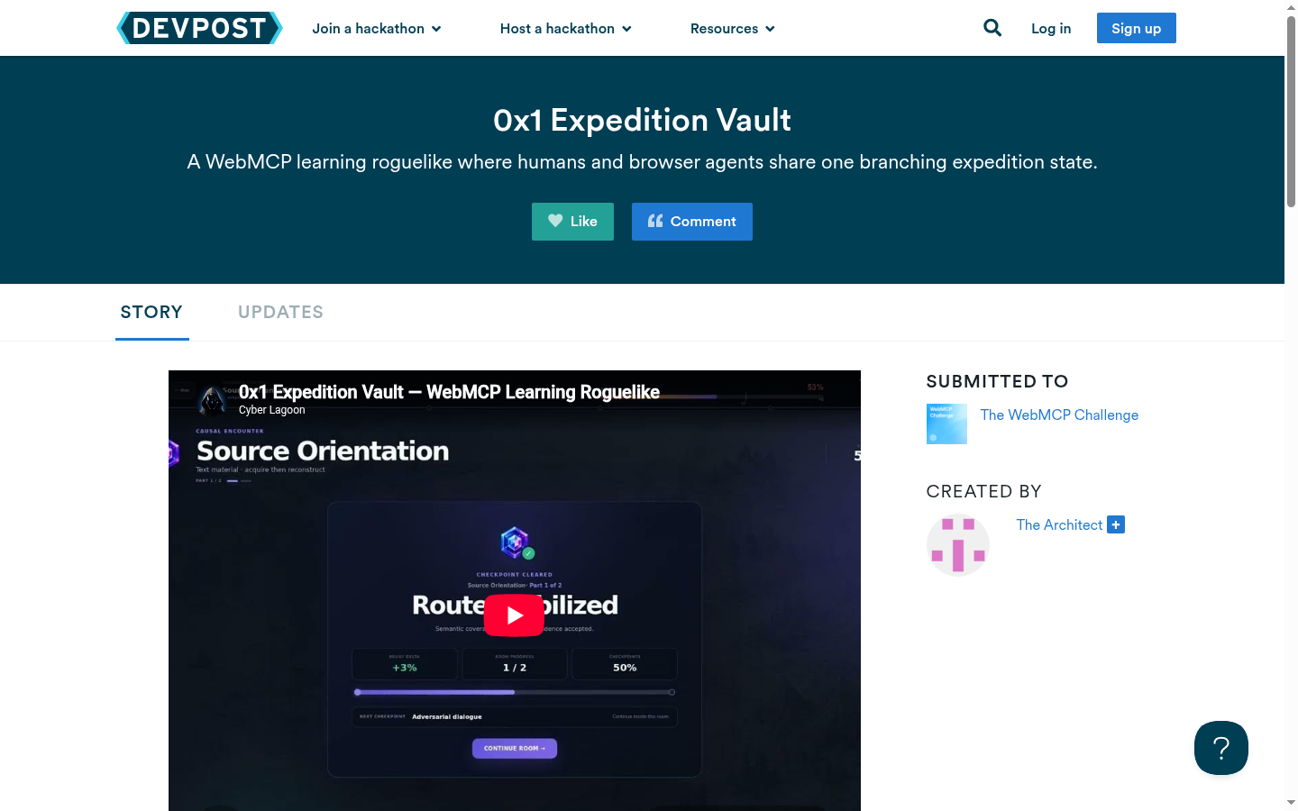Screen dimensions: 1298x811
Task: Click the Sign up button
Action: [1137, 28]
